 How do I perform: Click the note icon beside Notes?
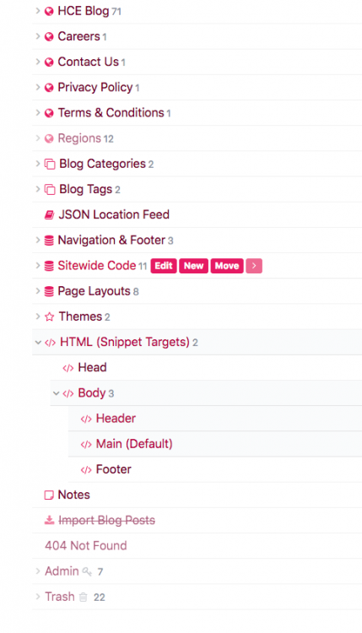49,495
